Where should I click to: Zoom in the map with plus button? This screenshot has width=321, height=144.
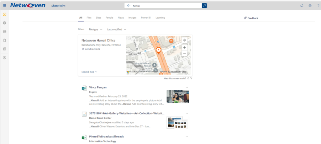184,47
